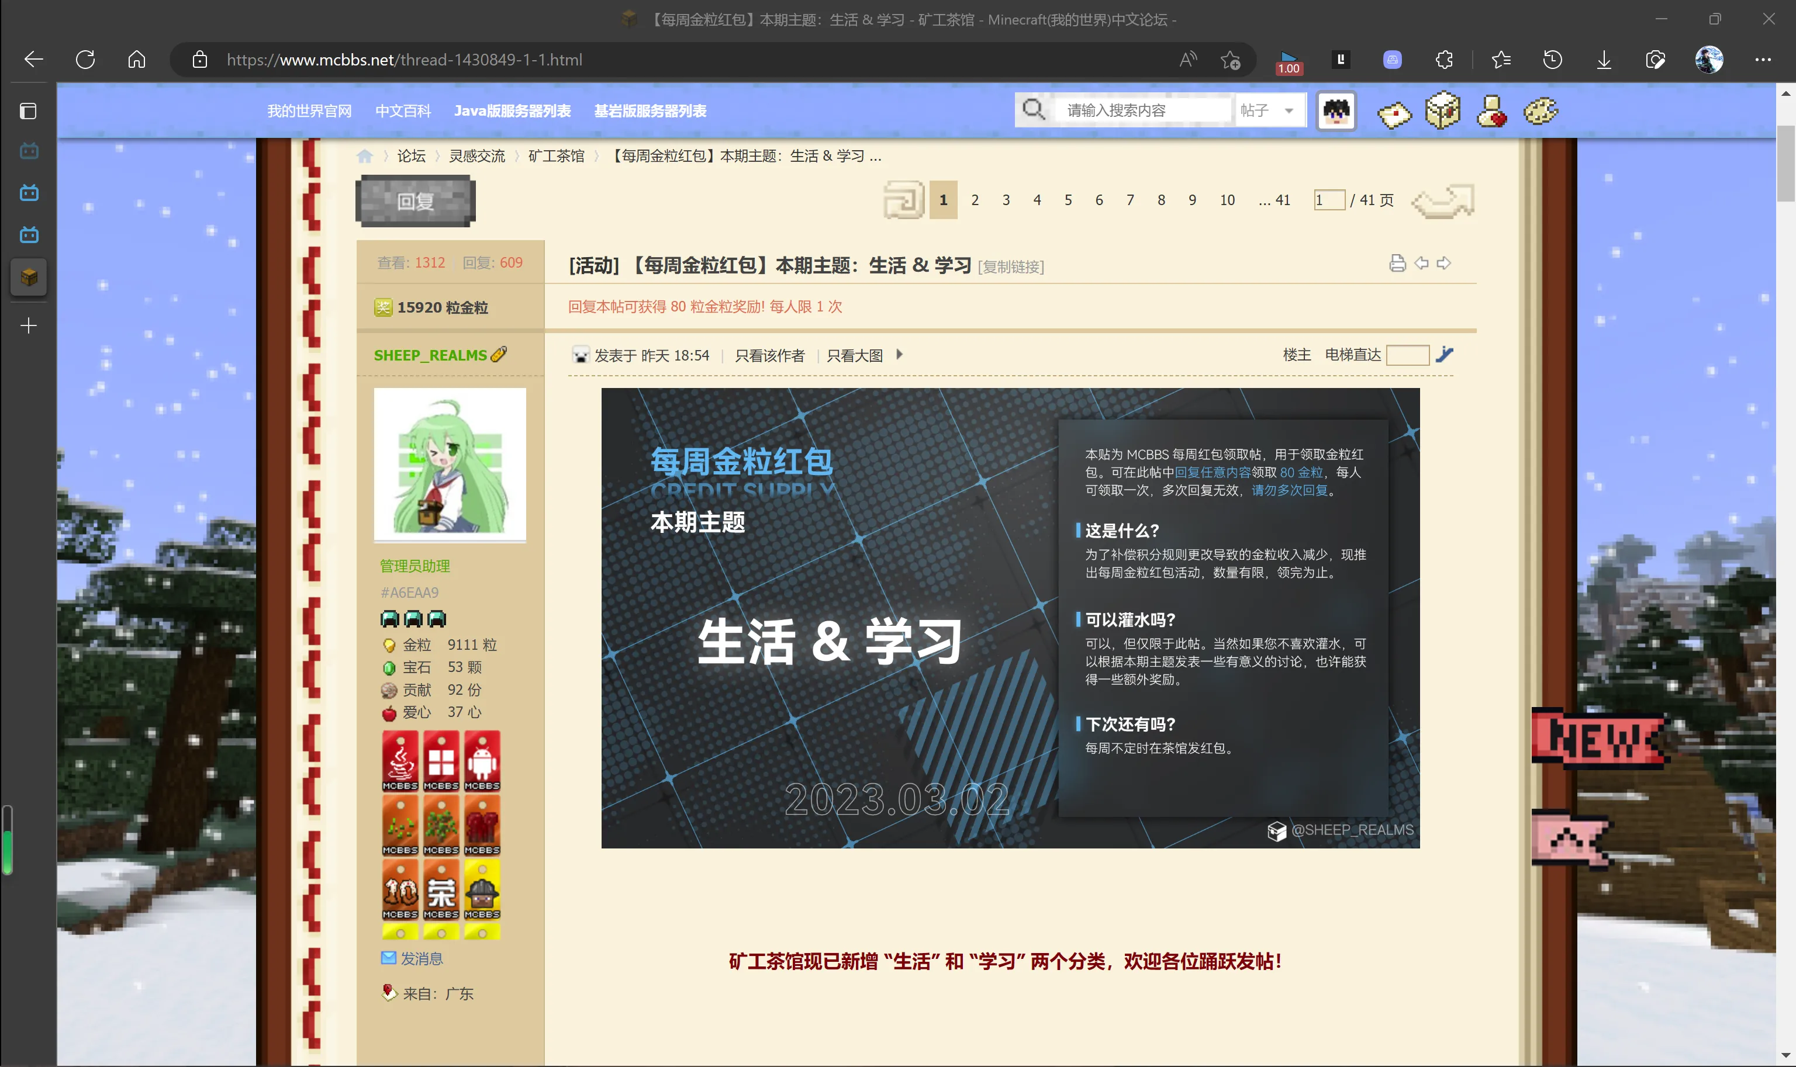
Task: Click the Android MCBBS medal
Action: pyautogui.click(x=482, y=761)
